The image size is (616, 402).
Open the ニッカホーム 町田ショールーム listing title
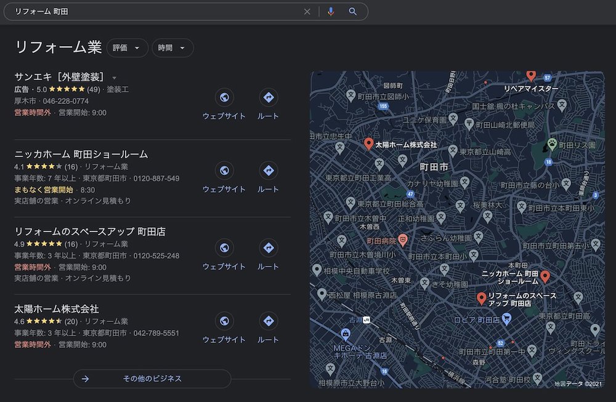(x=81, y=154)
